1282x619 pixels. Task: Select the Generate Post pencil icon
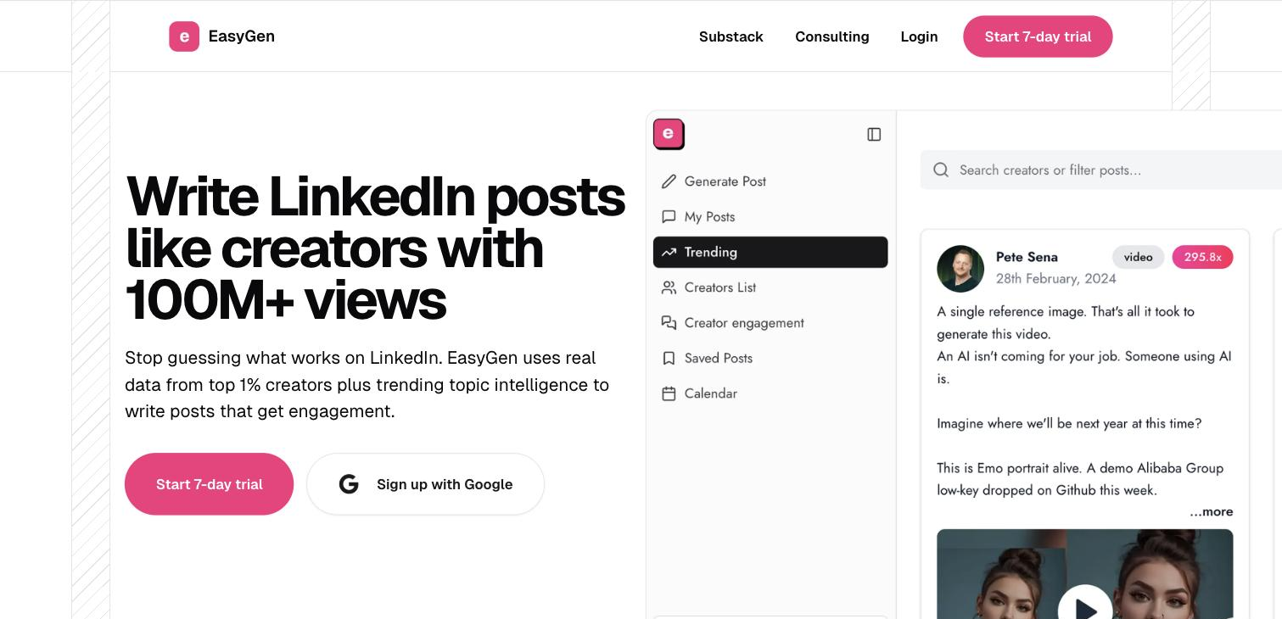(x=669, y=181)
